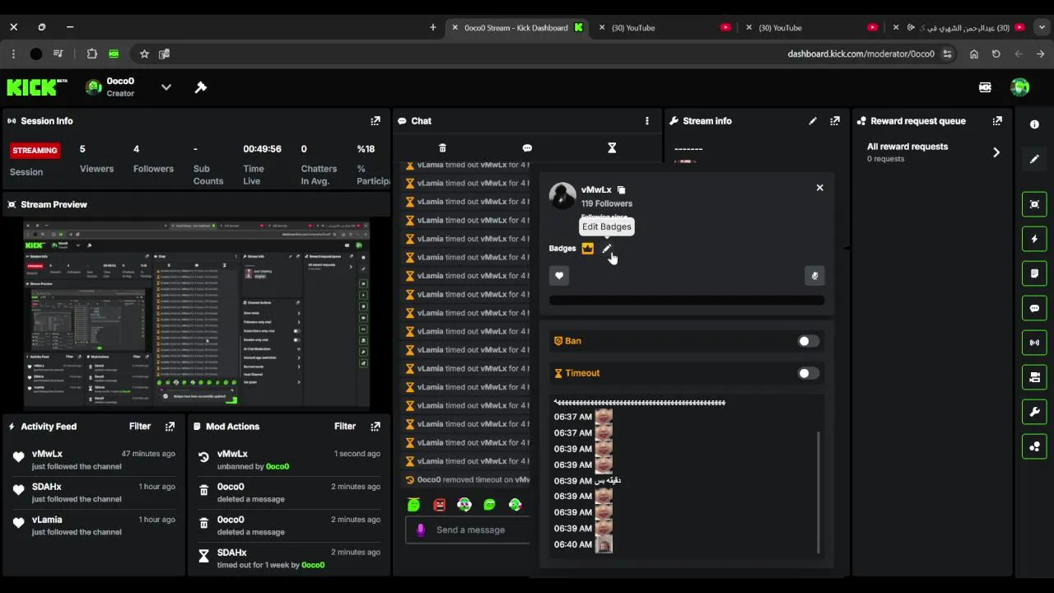1054x593 pixels.
Task: Click the note icon in right sidebar
Action: (1034, 273)
